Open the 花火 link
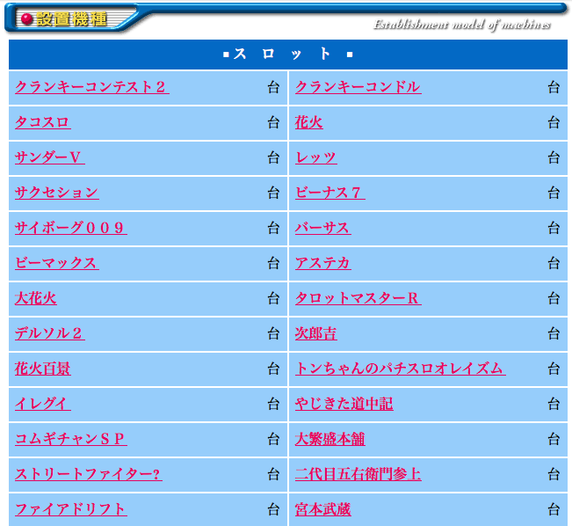 (309, 122)
